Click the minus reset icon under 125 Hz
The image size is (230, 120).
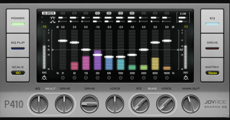[86, 78]
